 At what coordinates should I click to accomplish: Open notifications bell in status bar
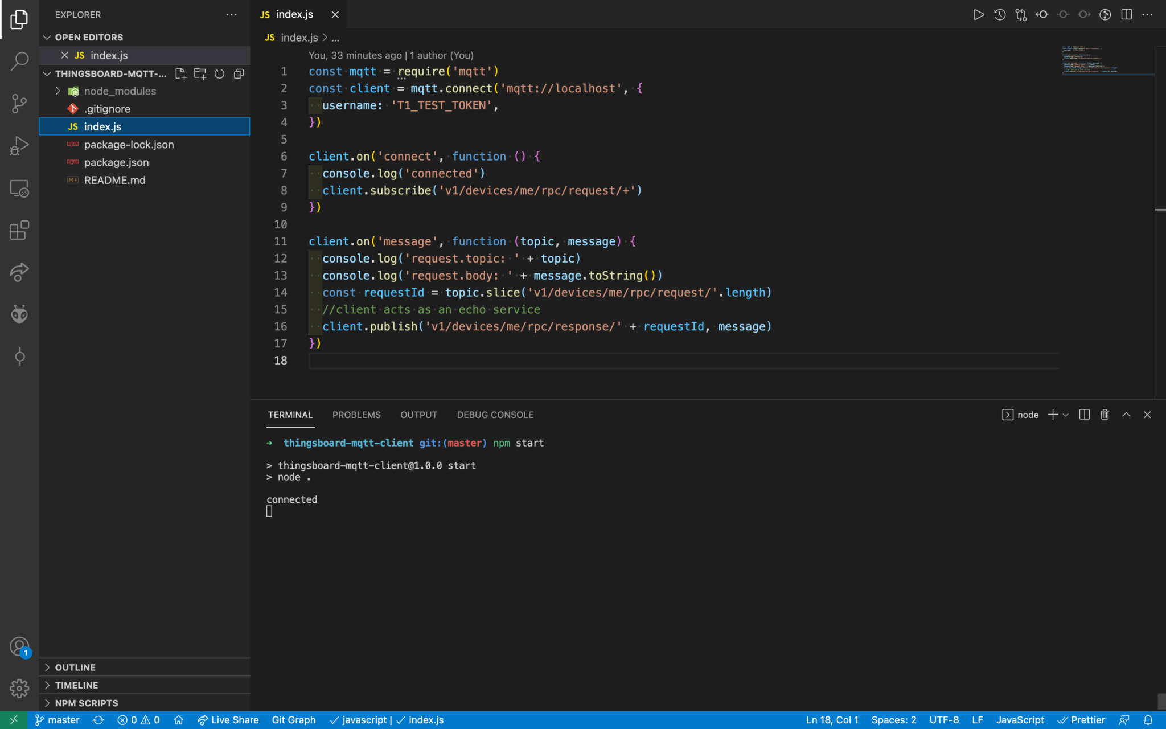[1148, 720]
